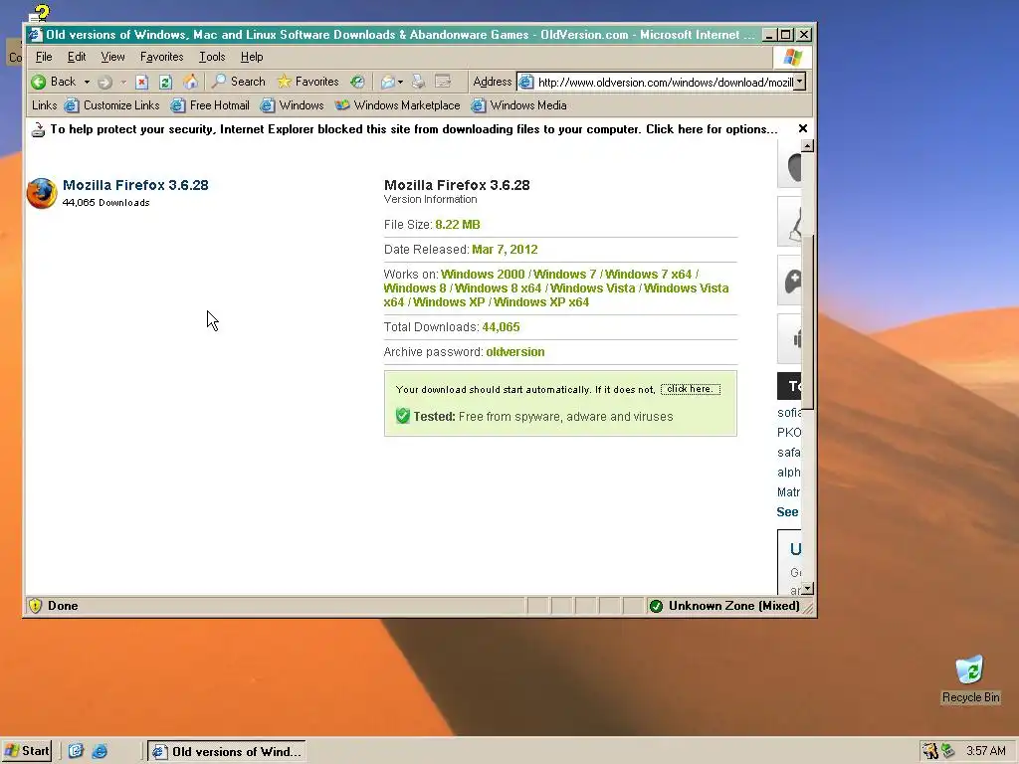Open the History toolbar icon
Image resolution: width=1019 pixels, height=764 pixels.
[357, 82]
